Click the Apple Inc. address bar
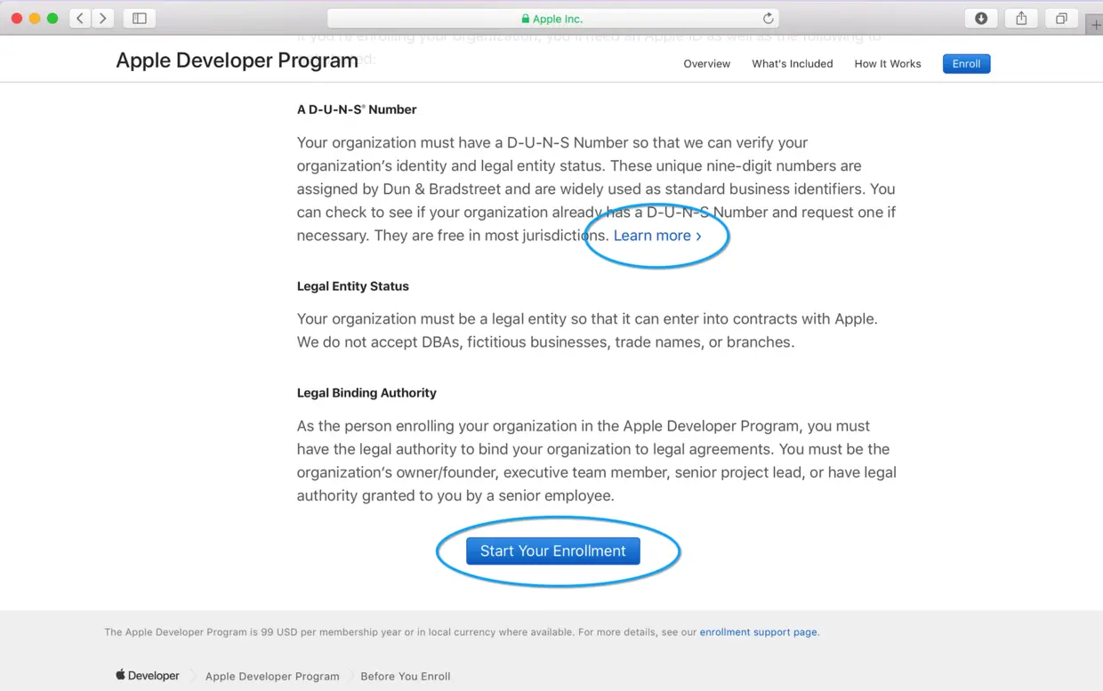The width and height of the screenshot is (1103, 691). pos(553,18)
